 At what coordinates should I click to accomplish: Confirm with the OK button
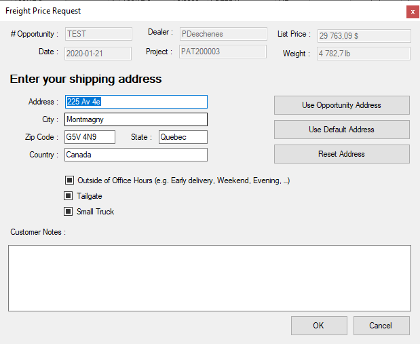(x=318, y=326)
